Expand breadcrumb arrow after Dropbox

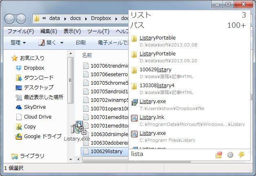[116, 19]
